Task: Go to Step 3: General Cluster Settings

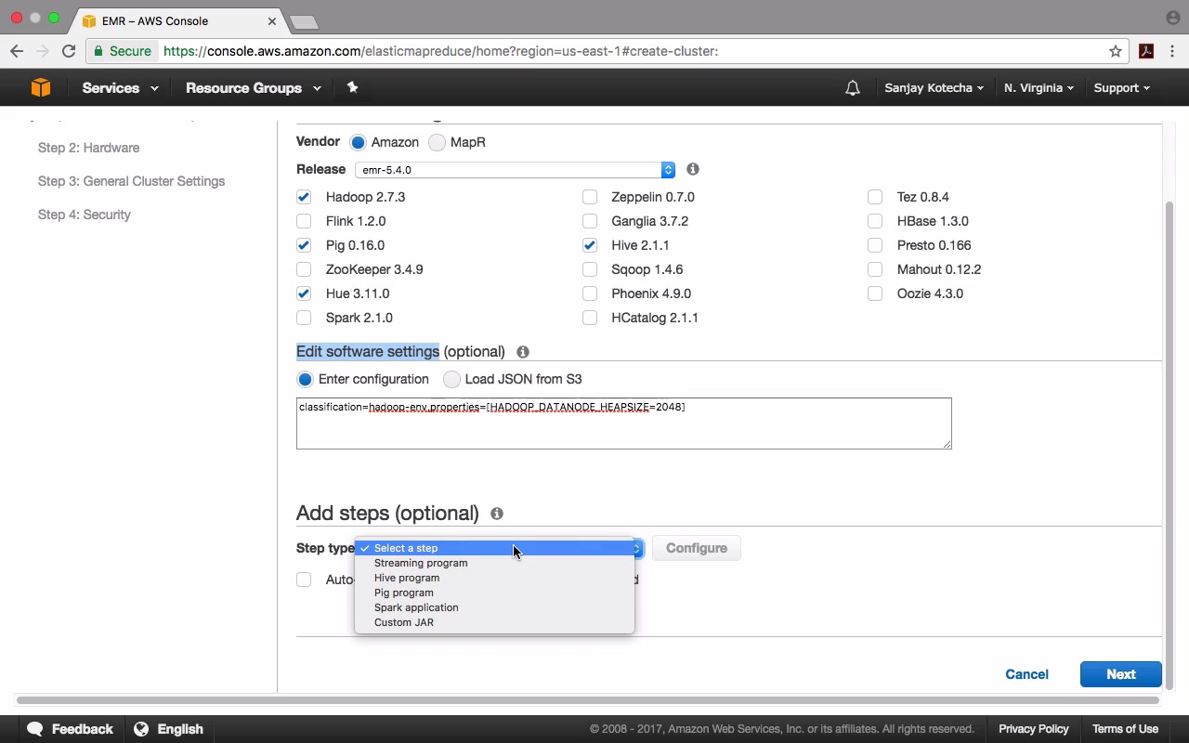Action: point(132,181)
